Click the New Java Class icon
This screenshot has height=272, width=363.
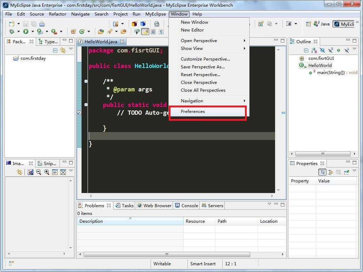(x=82, y=32)
